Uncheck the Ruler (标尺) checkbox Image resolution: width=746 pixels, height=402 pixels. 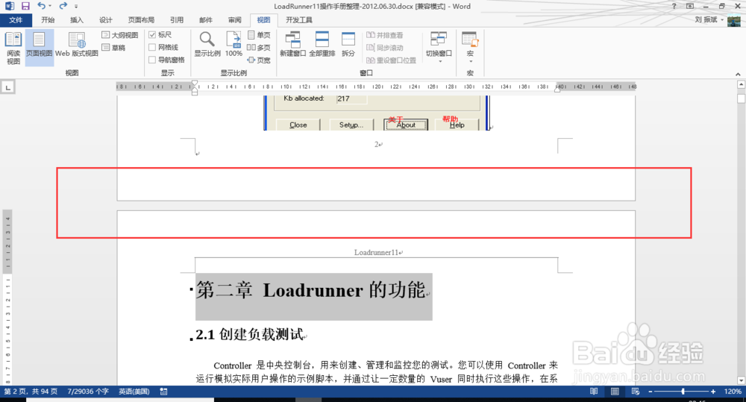click(152, 35)
